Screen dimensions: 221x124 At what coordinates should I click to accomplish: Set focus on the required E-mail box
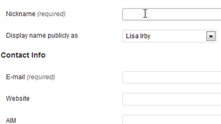(x=172, y=77)
